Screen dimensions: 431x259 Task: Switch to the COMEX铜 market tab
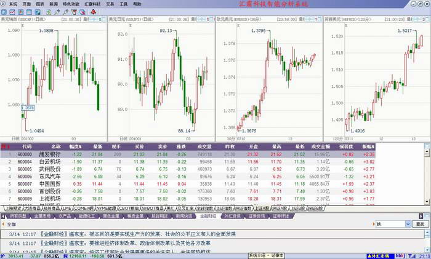tap(84, 209)
